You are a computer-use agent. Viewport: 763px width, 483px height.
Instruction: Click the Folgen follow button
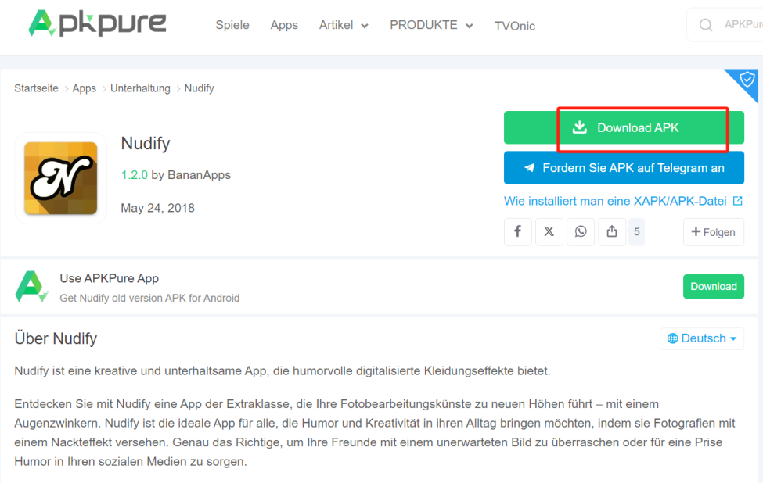point(714,232)
